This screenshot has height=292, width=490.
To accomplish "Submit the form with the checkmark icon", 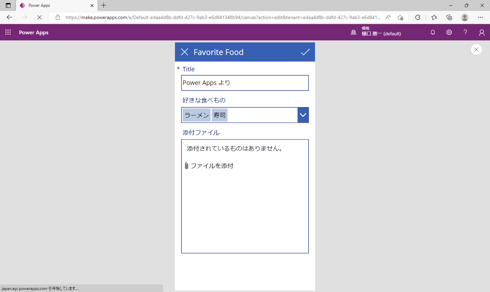I will 305,52.
